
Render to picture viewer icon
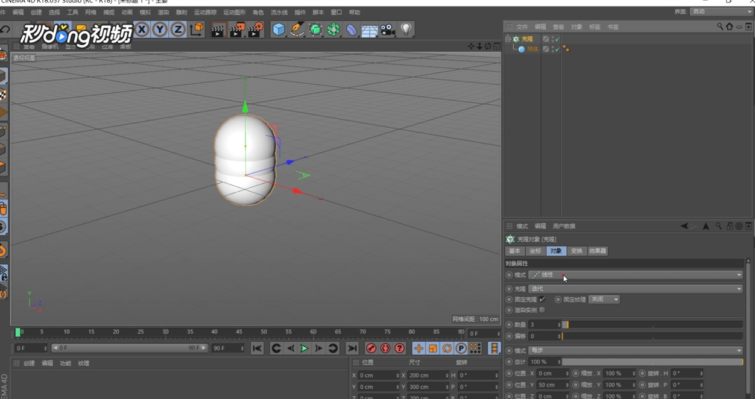point(236,30)
